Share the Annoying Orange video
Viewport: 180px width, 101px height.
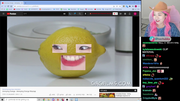coord(68,95)
